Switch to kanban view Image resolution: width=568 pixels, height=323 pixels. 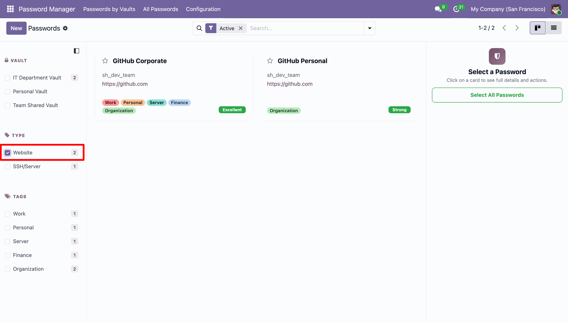click(538, 28)
